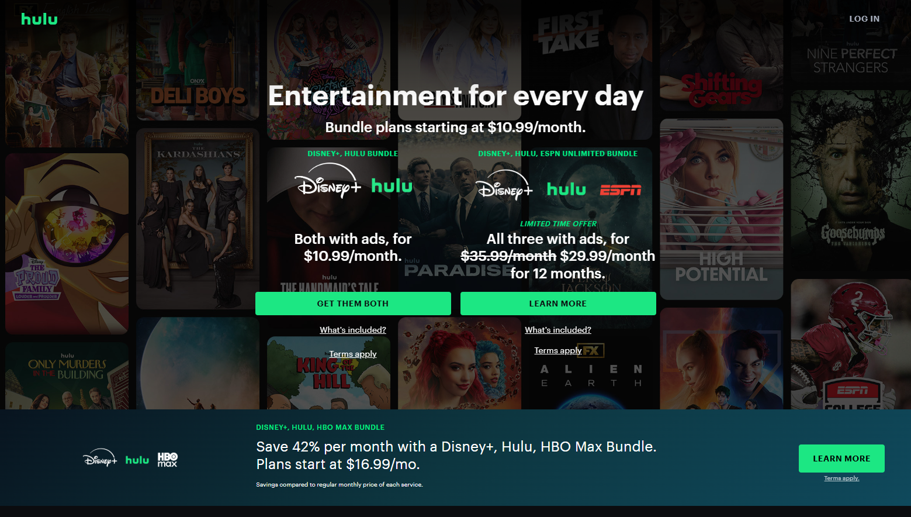This screenshot has width=911, height=517.
Task: Open Terms apply in the HBO Max banner
Action: coord(841,478)
